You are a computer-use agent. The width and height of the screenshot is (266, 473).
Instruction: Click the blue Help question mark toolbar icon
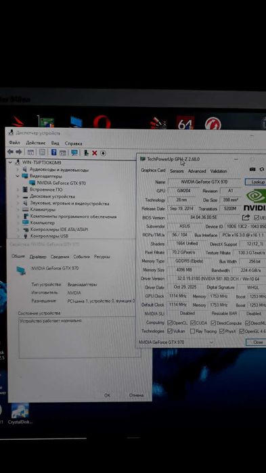click(53, 152)
